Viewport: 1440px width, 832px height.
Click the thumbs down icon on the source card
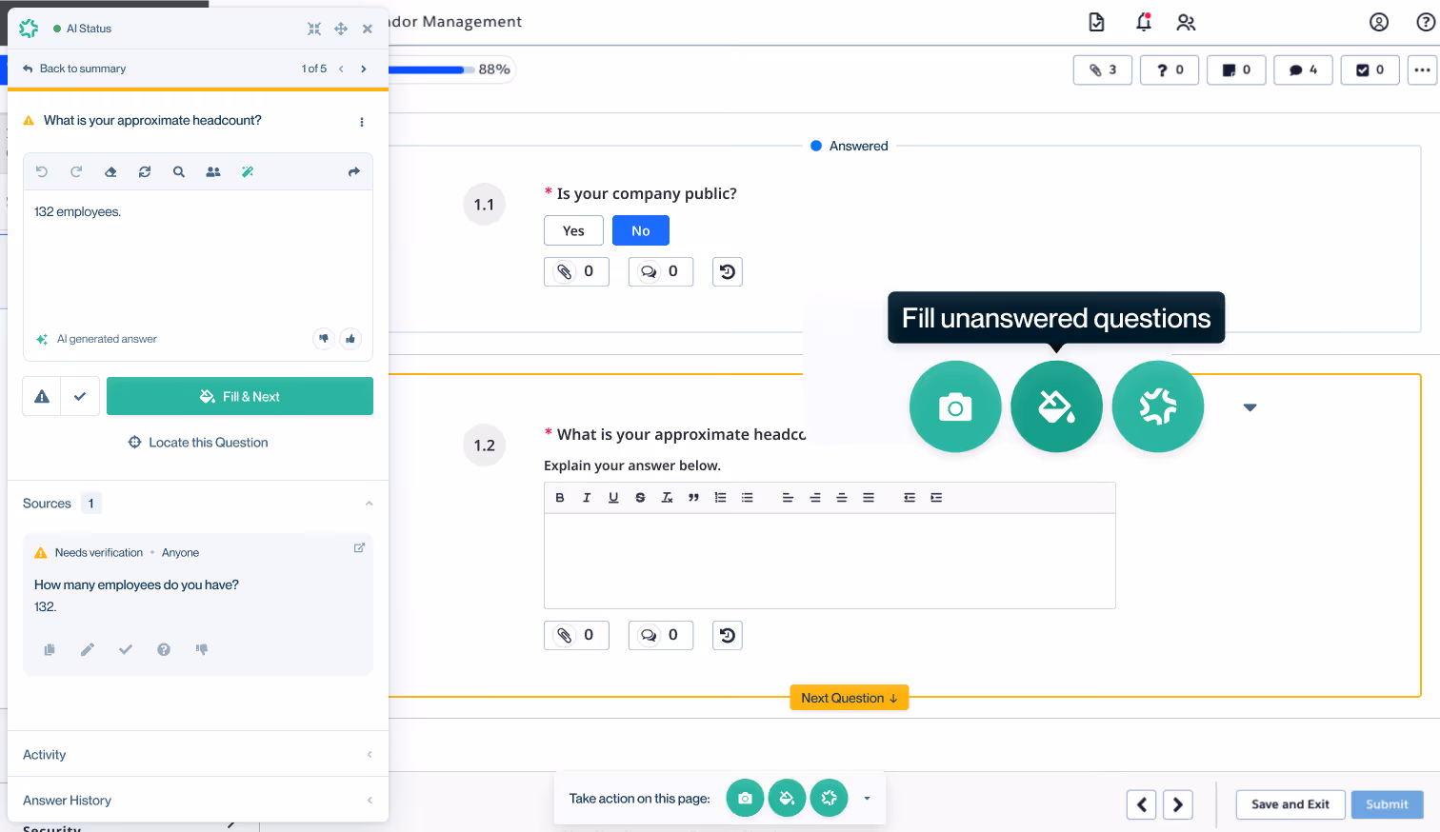(202, 649)
